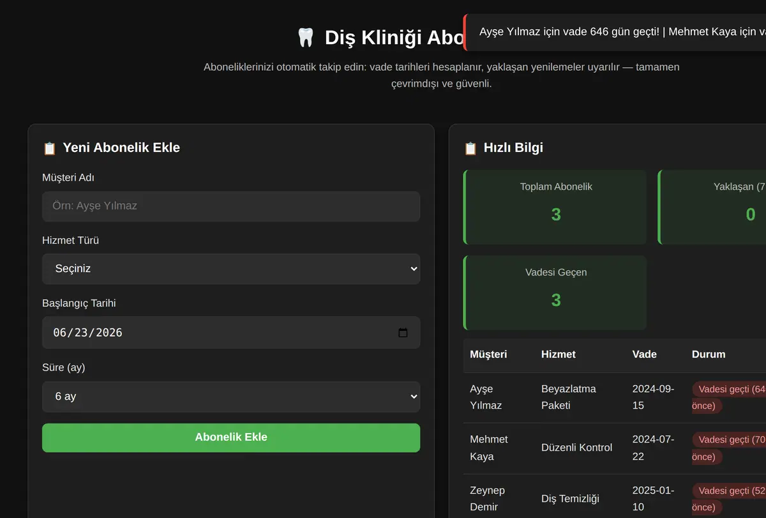Click the count 0 in the Yaklaşan card
The height and width of the screenshot is (518, 766).
click(751, 215)
